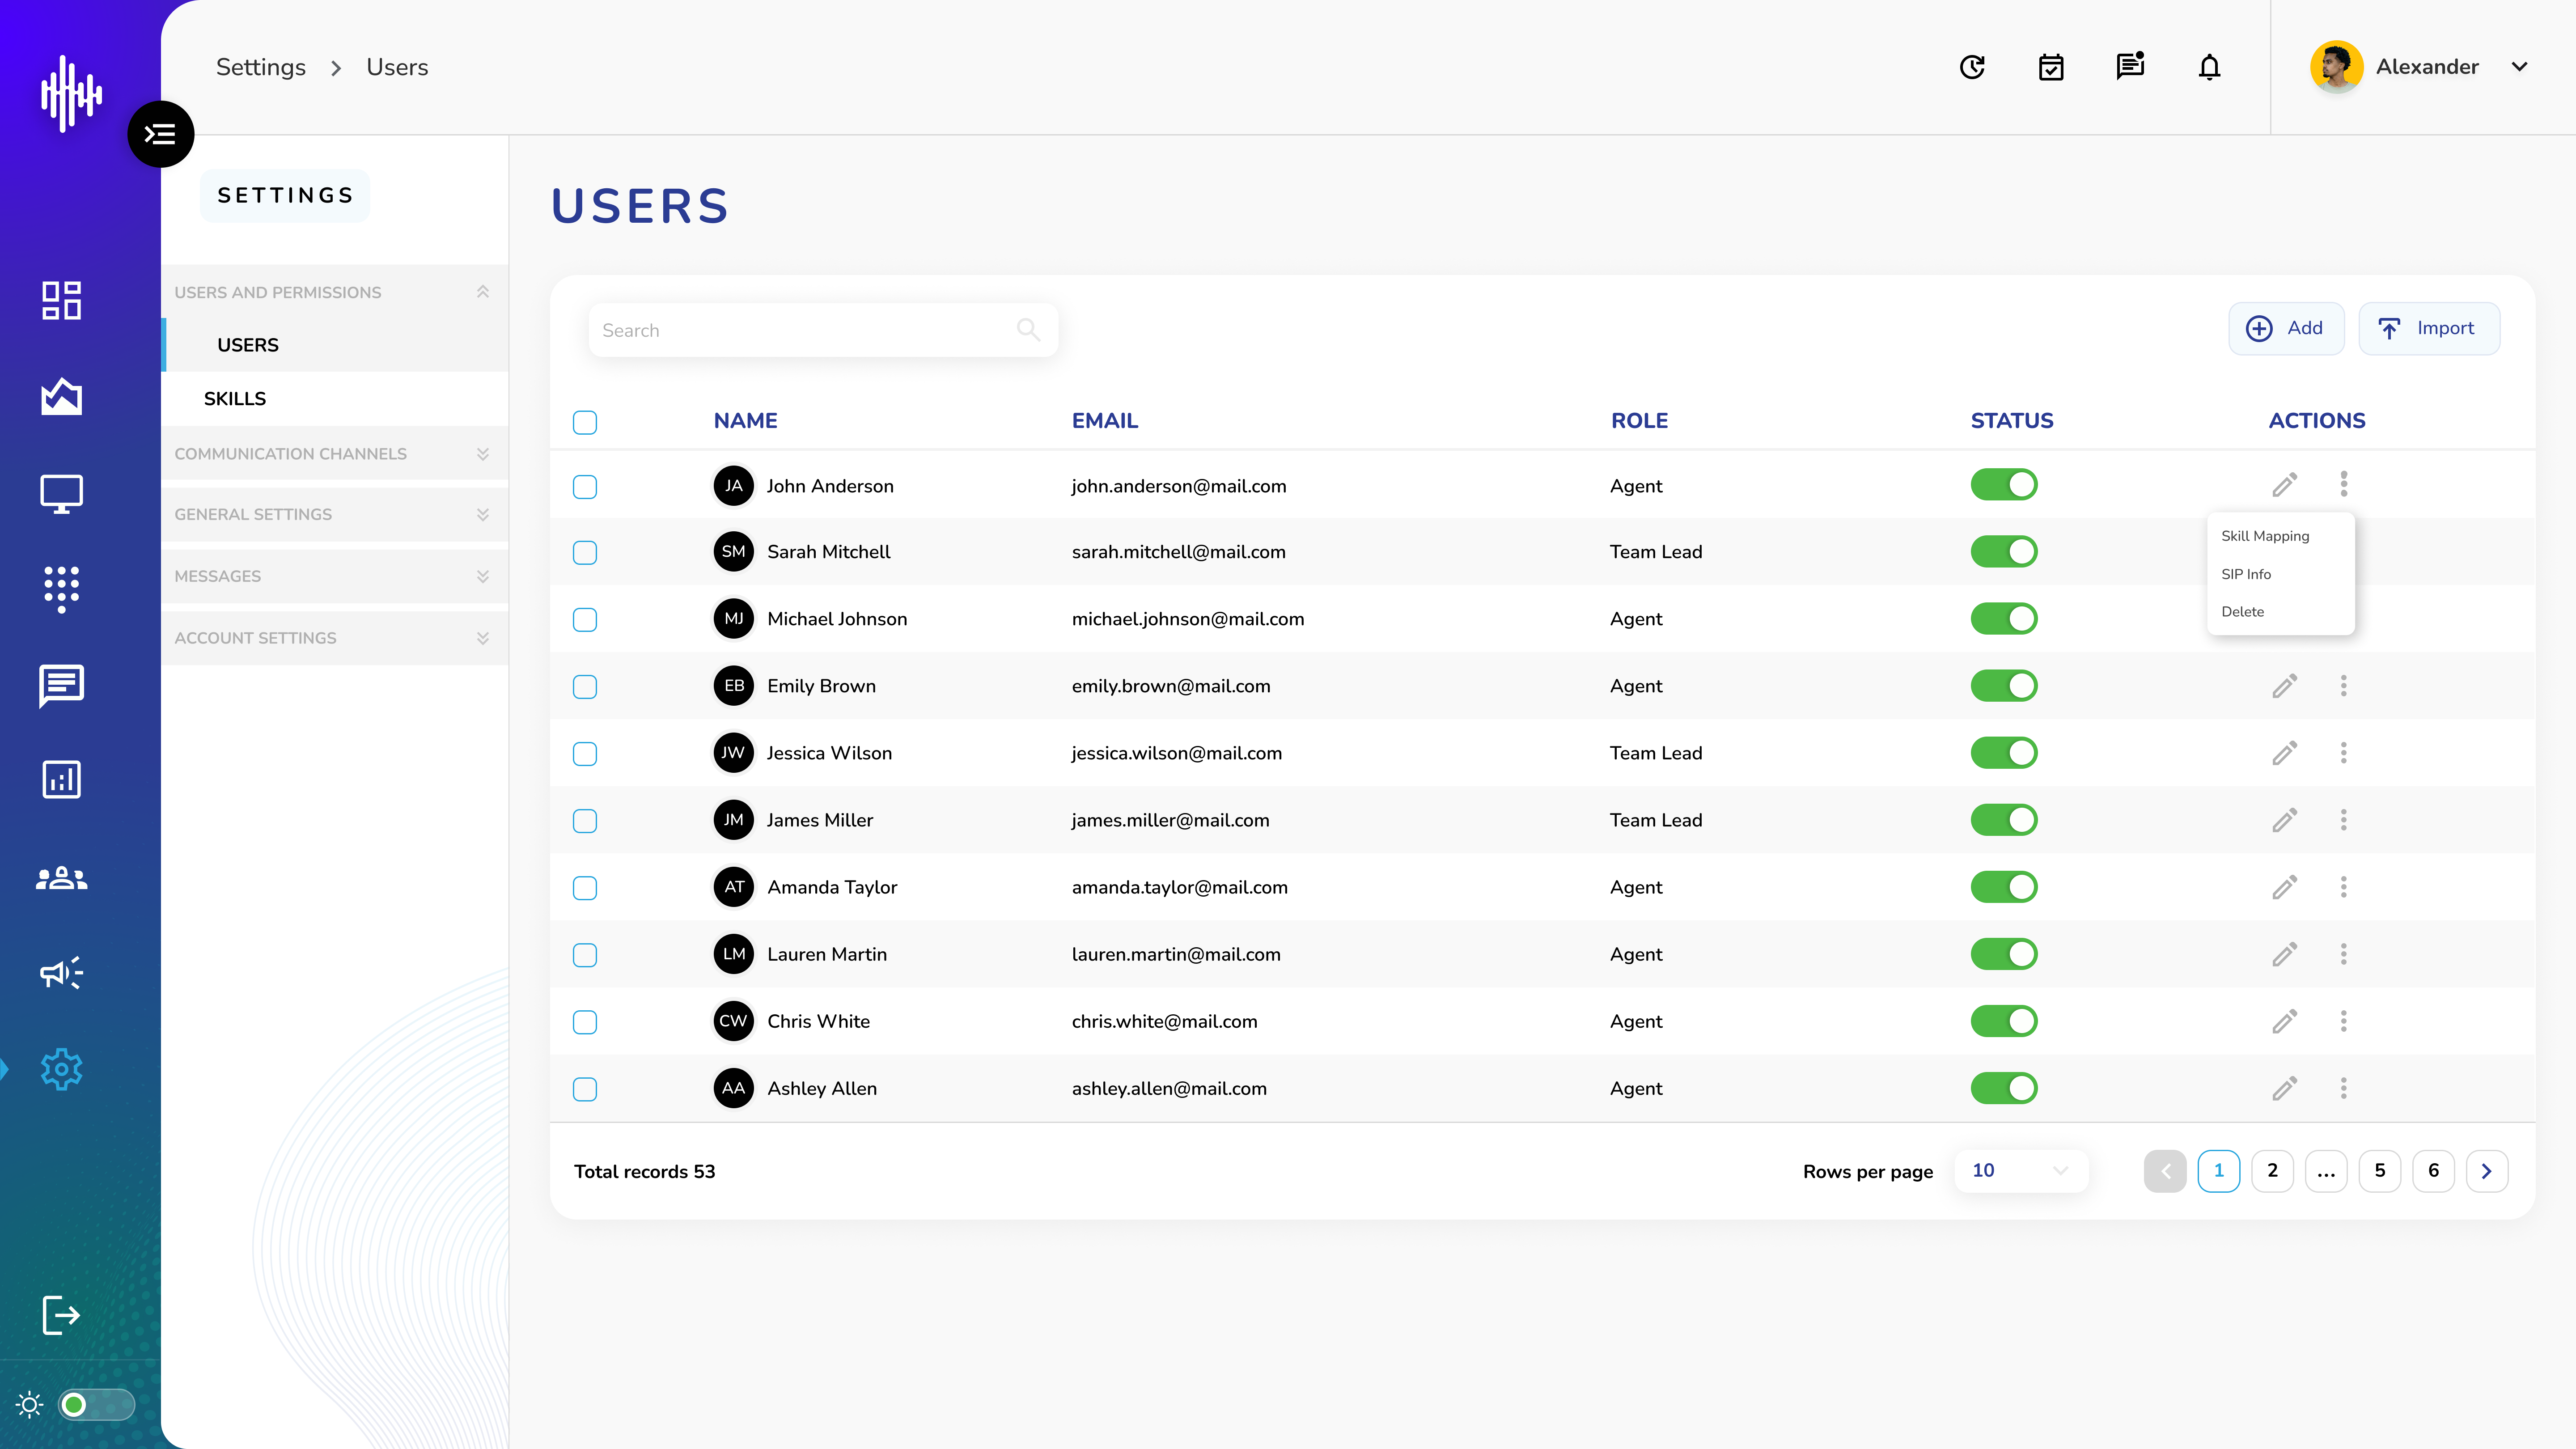Choose Skill Mapping from actions menu

[2265, 536]
